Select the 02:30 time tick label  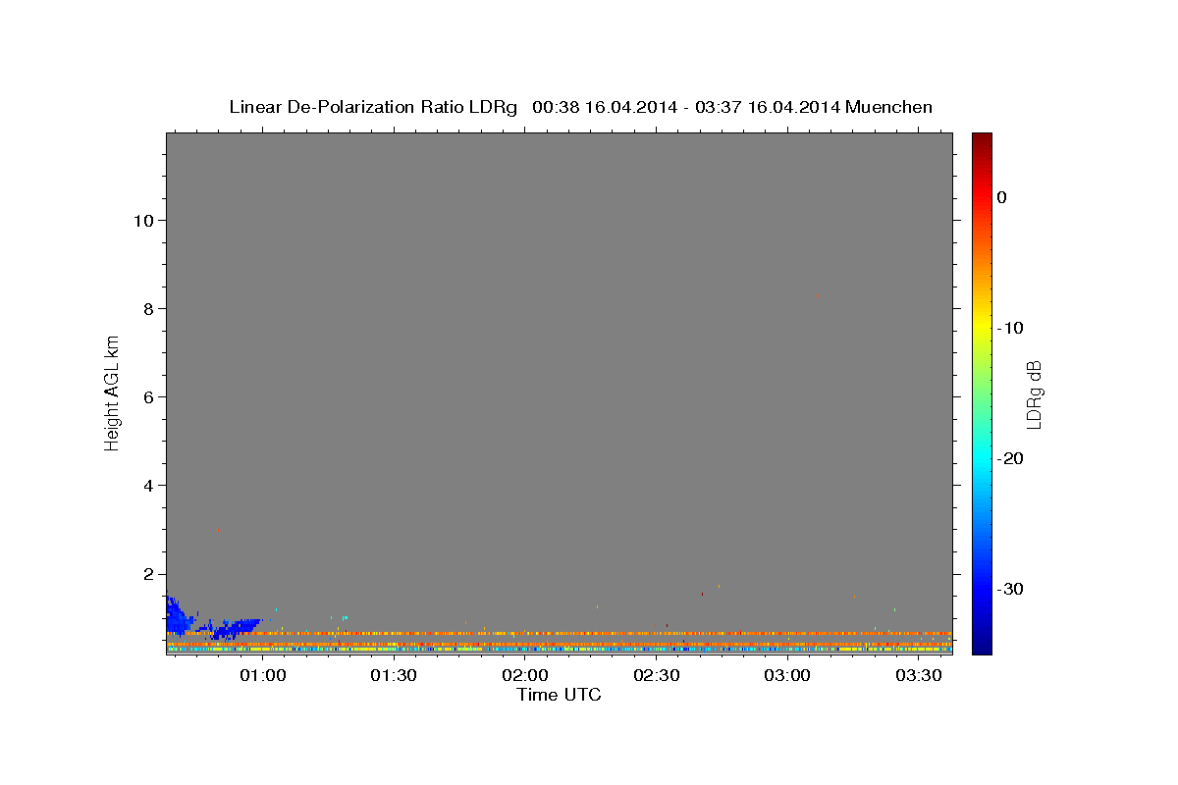coord(657,676)
